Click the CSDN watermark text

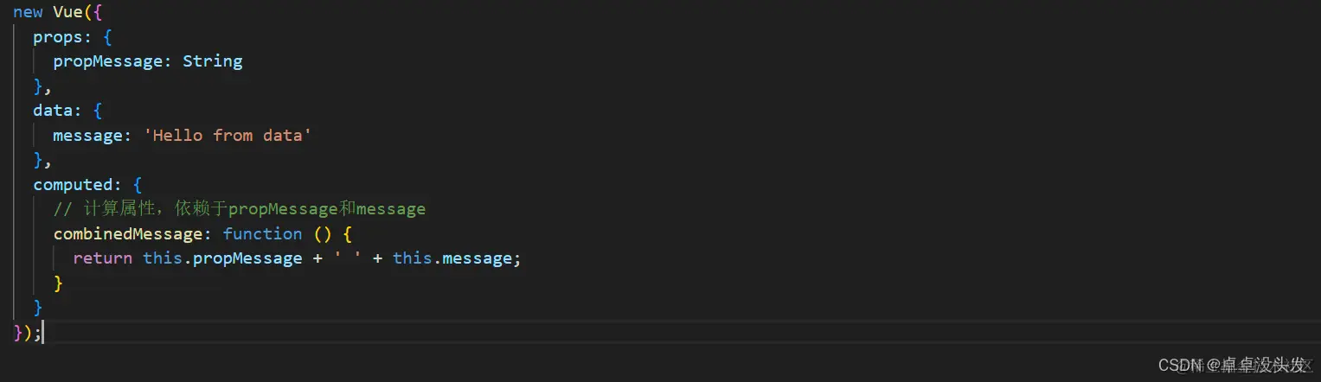pos(1231,366)
